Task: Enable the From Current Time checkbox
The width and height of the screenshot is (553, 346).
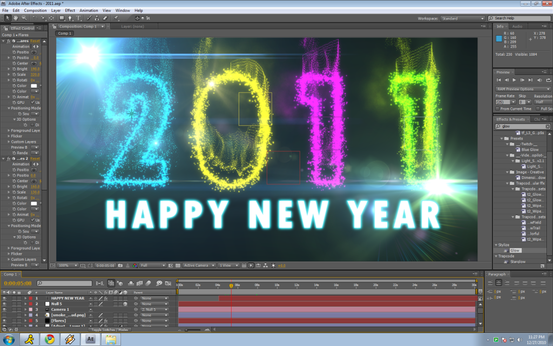Action: pyautogui.click(x=498, y=109)
